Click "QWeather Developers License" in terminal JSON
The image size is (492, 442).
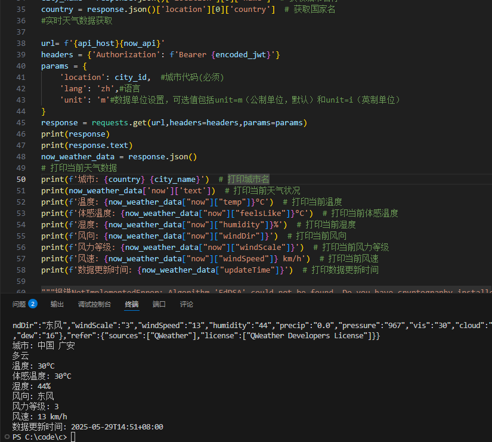pos(307,336)
